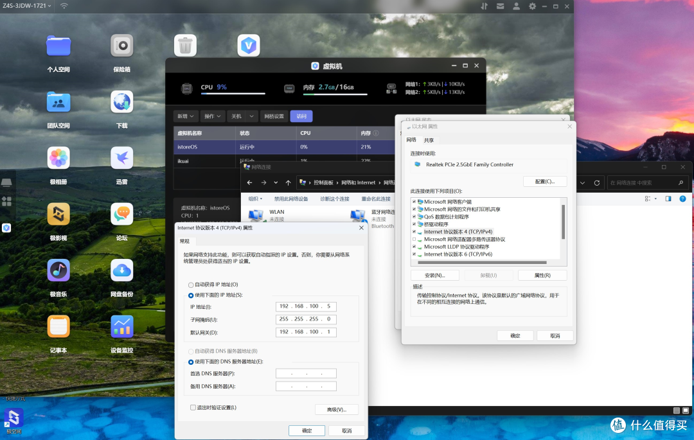
Task: Click 禁用此网络设备 in toolbar
Action: point(291,199)
